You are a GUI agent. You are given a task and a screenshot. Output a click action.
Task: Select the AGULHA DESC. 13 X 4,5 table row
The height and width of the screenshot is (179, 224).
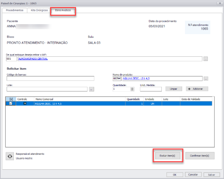[x=109, y=104]
